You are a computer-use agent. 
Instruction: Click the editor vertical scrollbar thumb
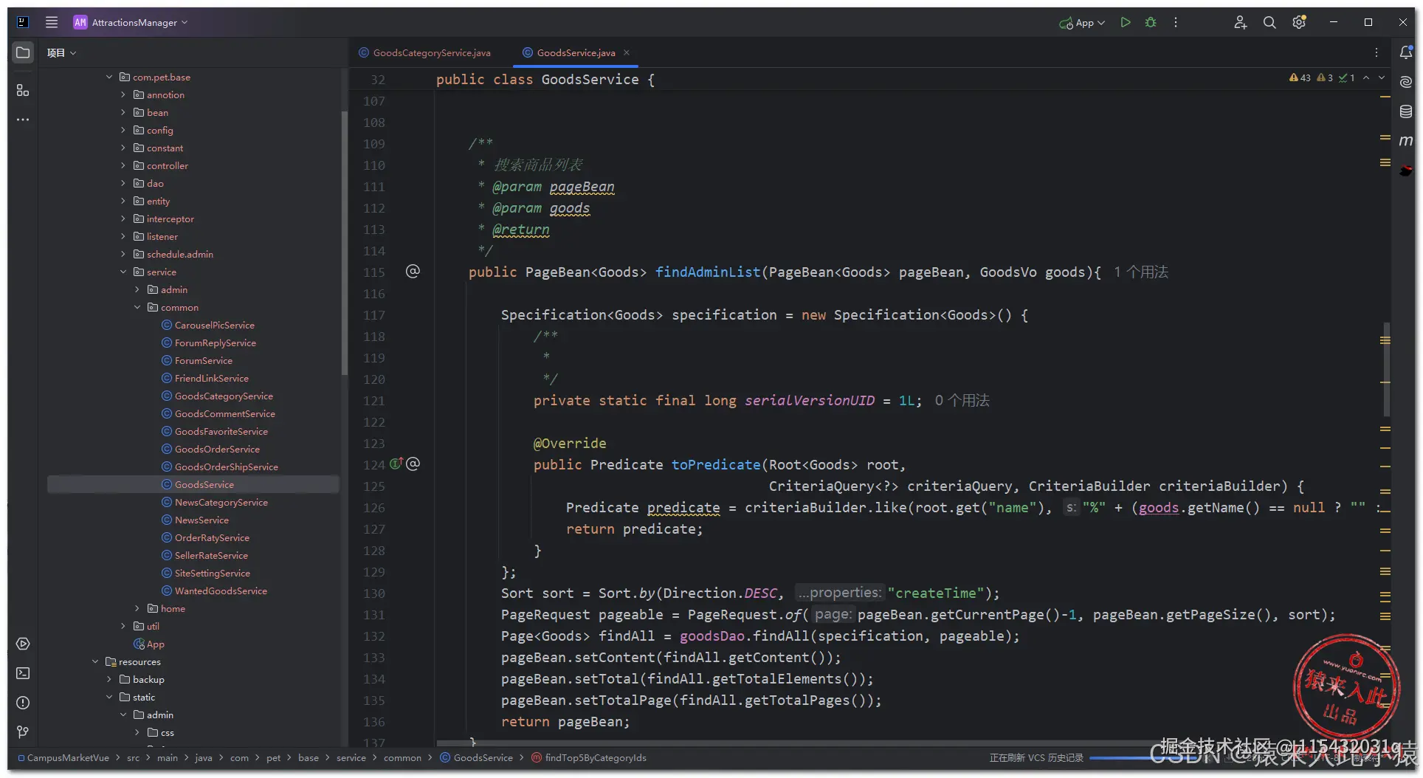[1386, 369]
